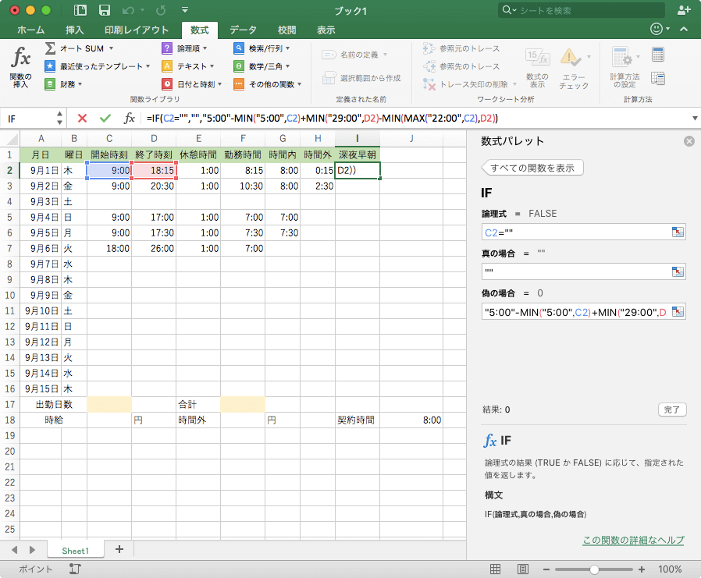
Task: Click the Financial (財務) function icon
Action: [50, 84]
